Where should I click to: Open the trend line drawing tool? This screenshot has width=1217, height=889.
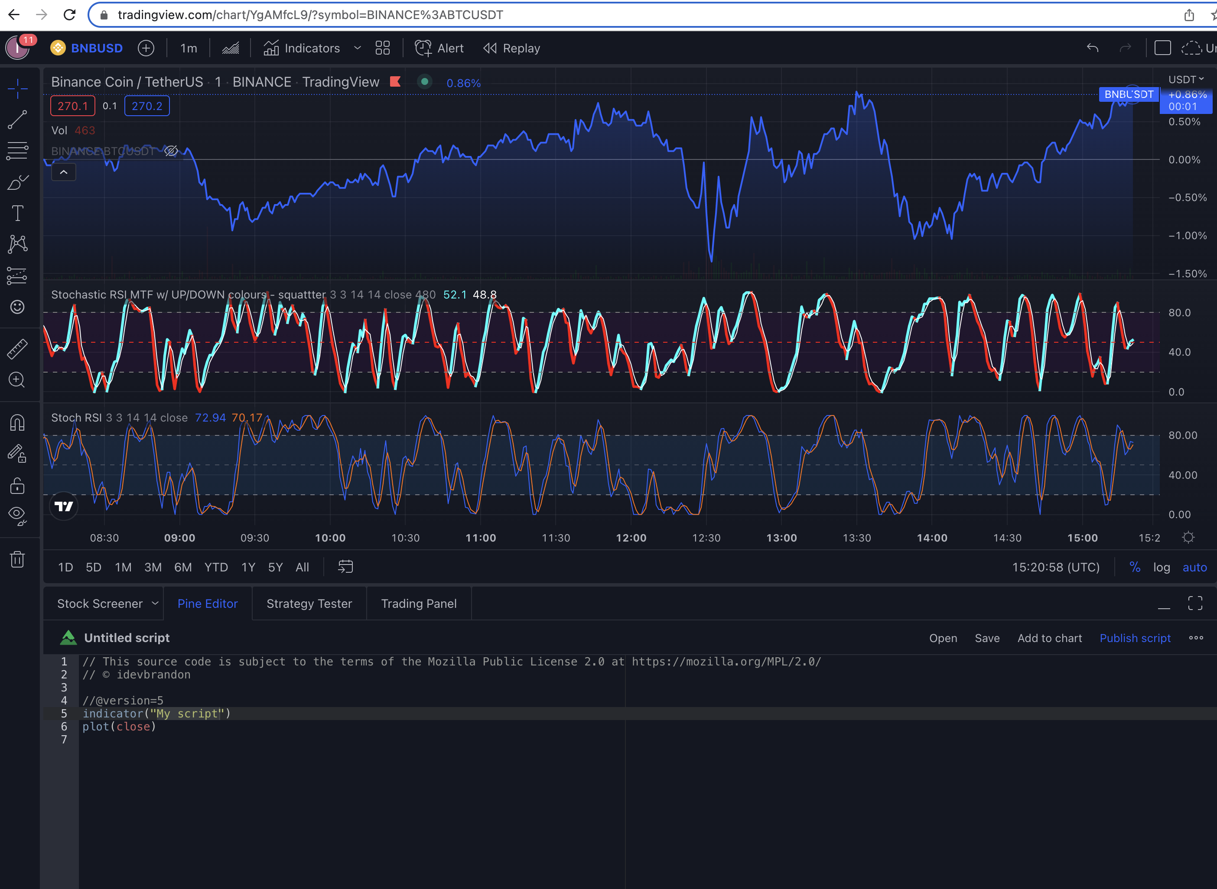click(x=18, y=120)
